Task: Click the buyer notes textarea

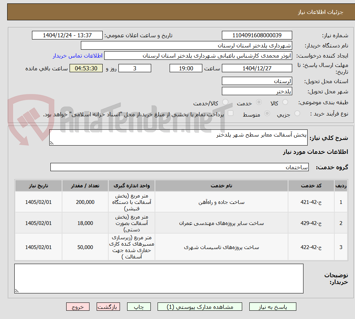Action: pos(159,278)
